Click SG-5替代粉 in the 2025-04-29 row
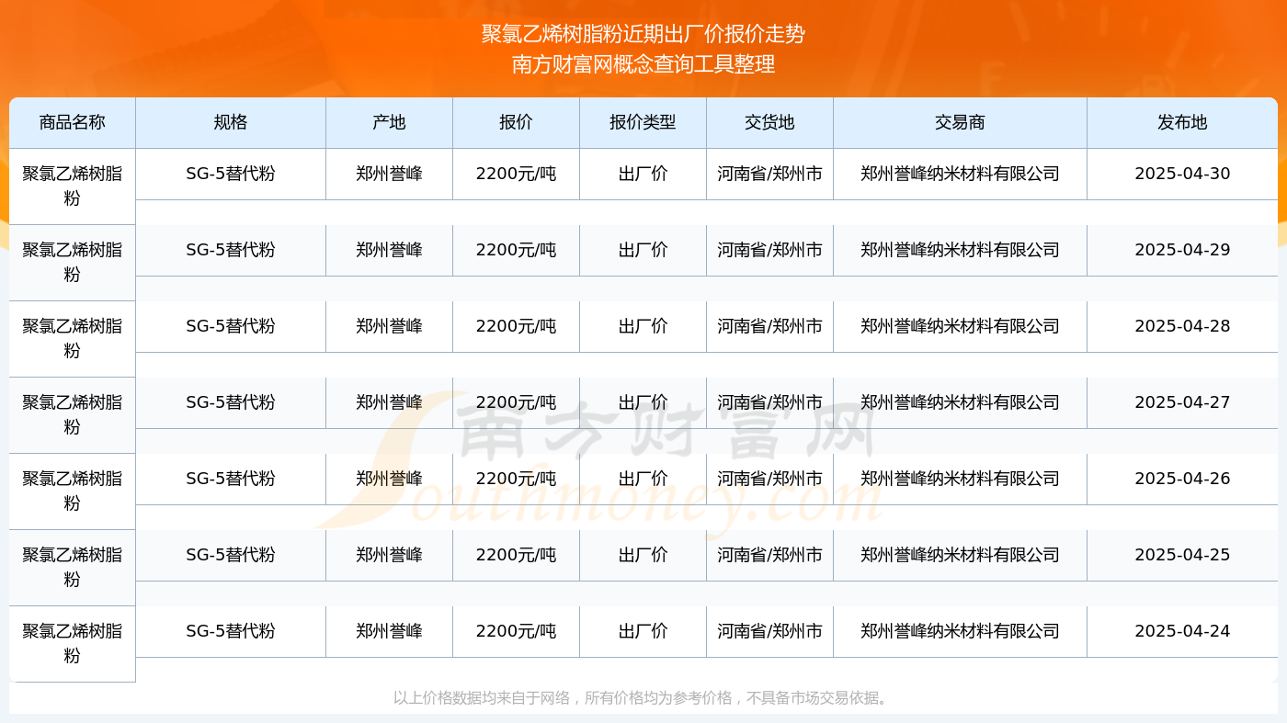 pos(231,250)
